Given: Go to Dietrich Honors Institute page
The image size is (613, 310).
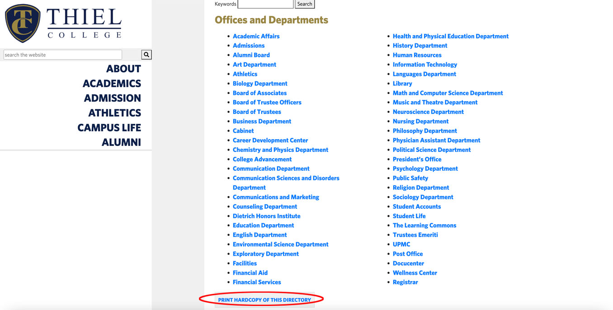Looking at the screenshot, I should click(266, 216).
